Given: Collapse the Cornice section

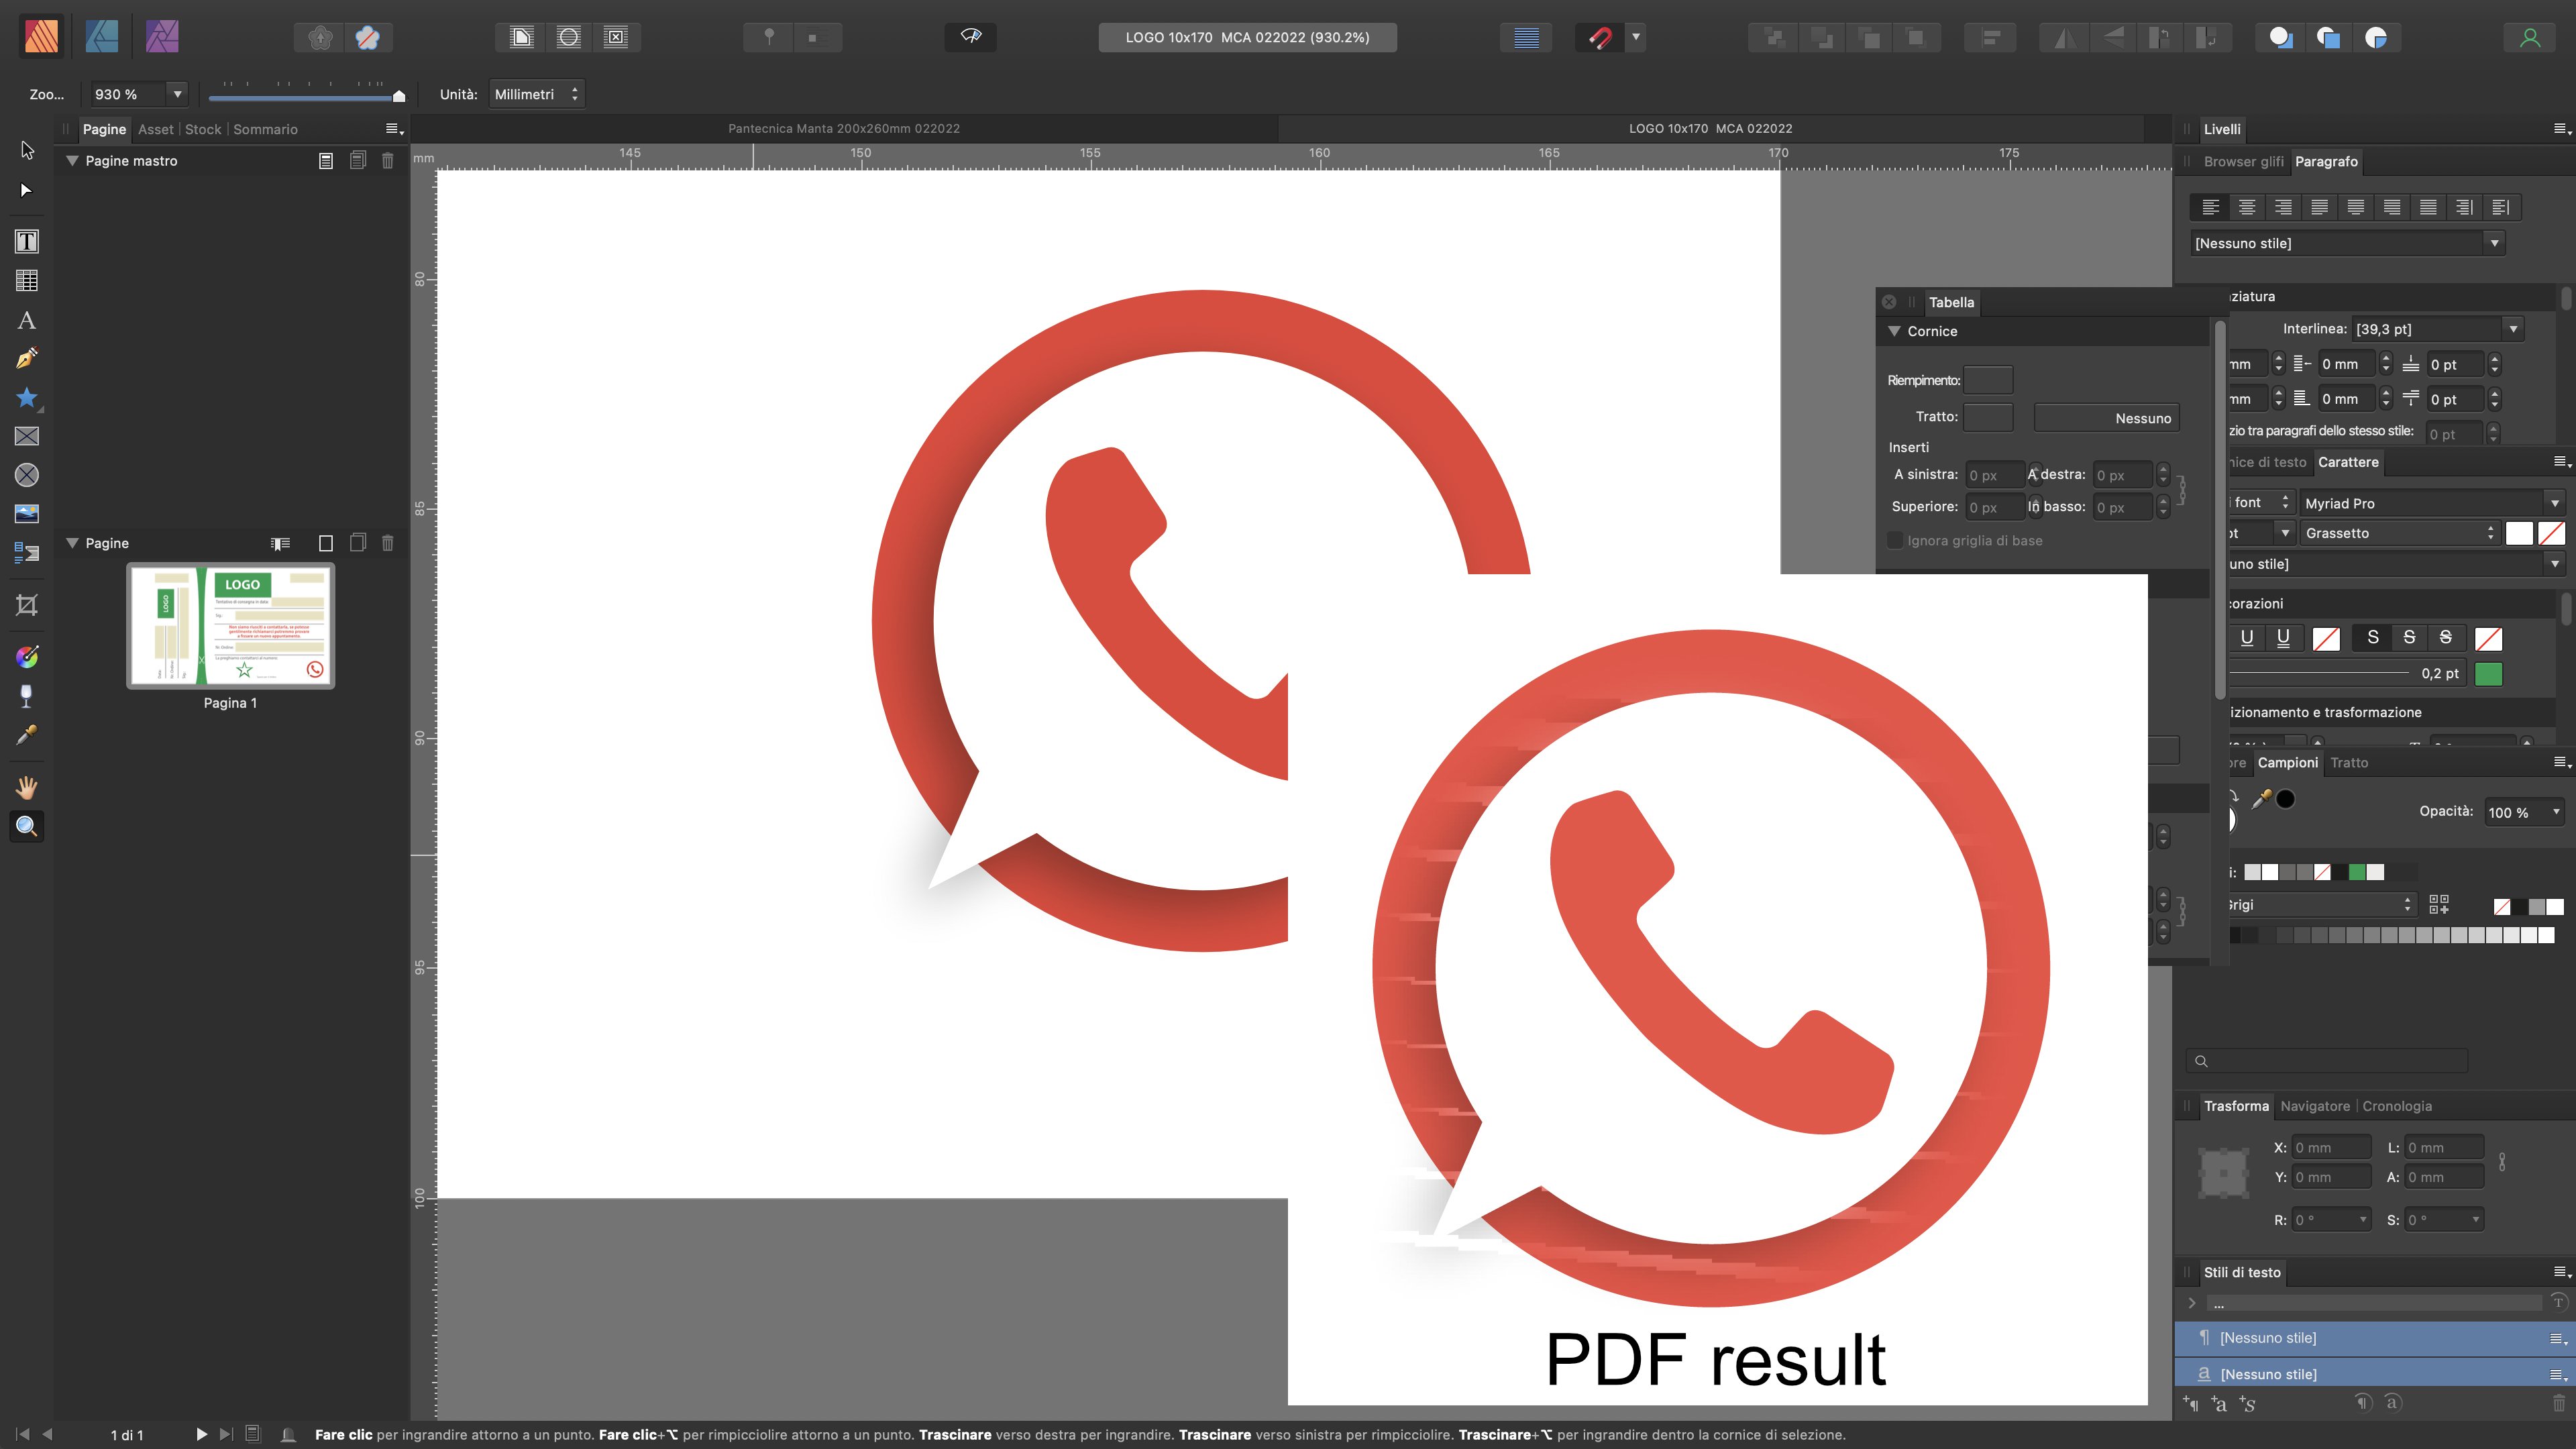Looking at the screenshot, I should click(1894, 331).
